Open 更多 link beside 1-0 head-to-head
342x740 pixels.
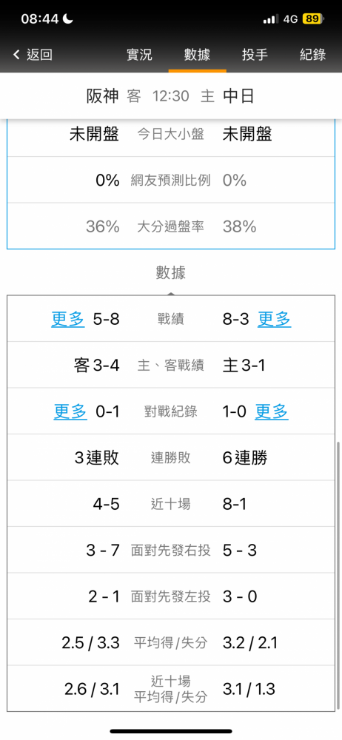tap(272, 412)
